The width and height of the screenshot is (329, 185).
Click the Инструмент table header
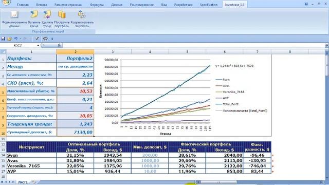pyautogui.click(x=31, y=147)
